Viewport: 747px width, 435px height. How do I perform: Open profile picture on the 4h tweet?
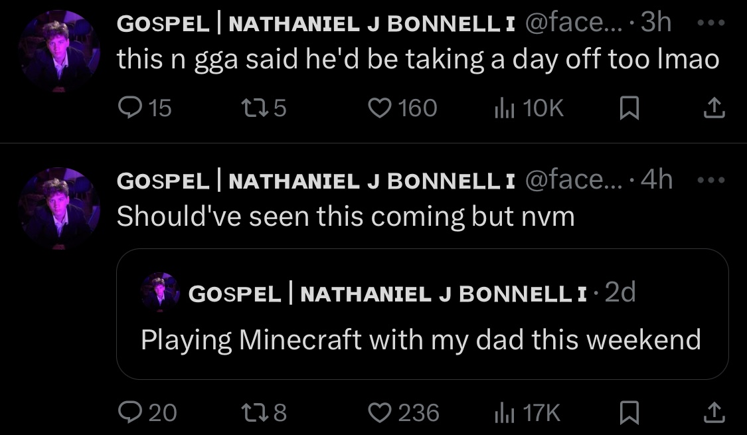(59, 208)
